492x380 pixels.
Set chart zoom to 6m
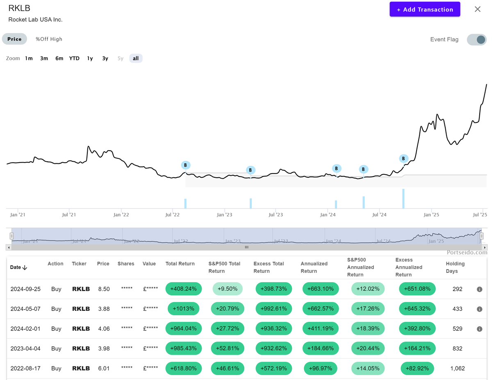click(x=59, y=58)
